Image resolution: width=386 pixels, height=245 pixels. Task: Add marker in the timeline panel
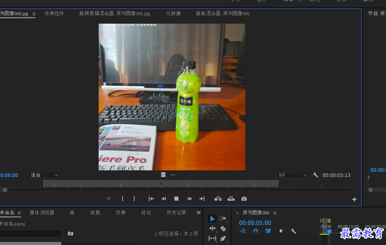(x=281, y=231)
